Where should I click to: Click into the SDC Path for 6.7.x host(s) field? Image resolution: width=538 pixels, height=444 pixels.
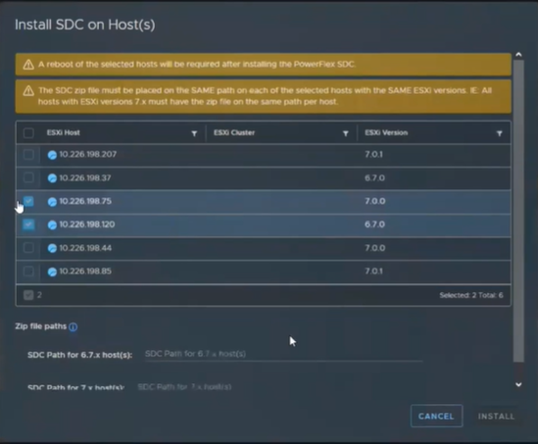284,354
